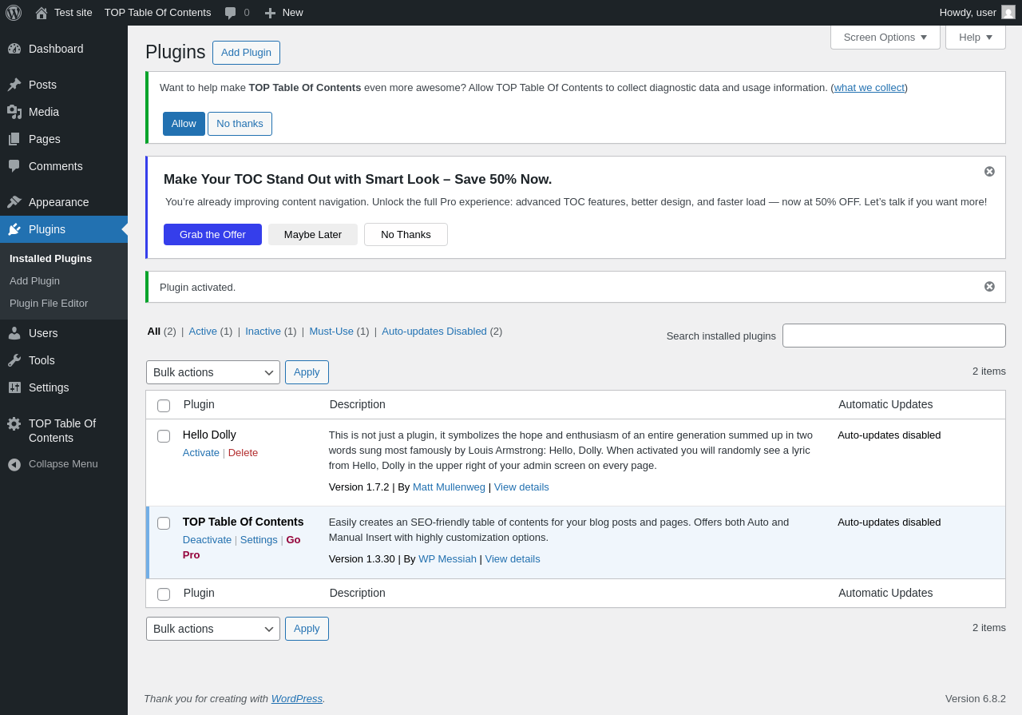Dismiss the Plugin activated notice

pos(989,287)
